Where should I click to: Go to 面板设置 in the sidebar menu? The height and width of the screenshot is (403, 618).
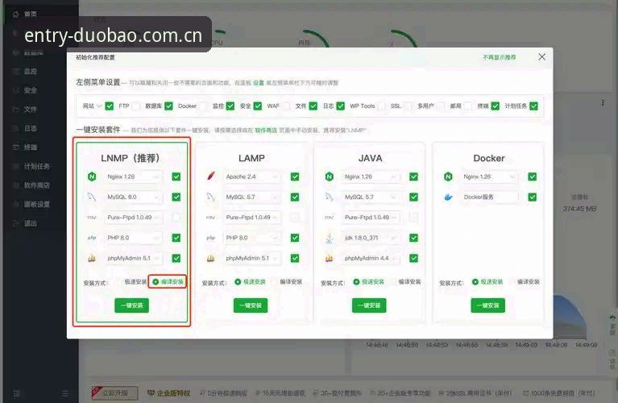click(36, 204)
